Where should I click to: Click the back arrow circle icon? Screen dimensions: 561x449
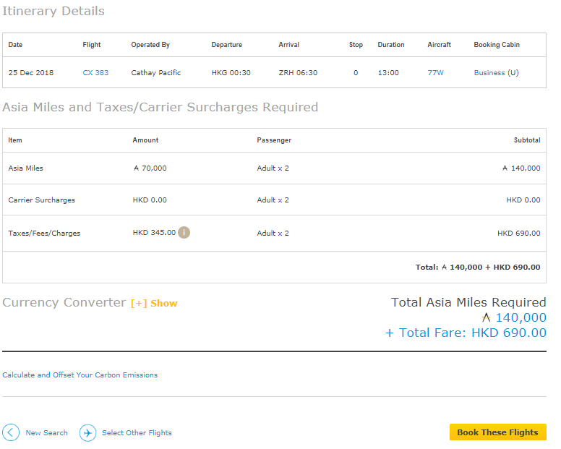[11, 432]
